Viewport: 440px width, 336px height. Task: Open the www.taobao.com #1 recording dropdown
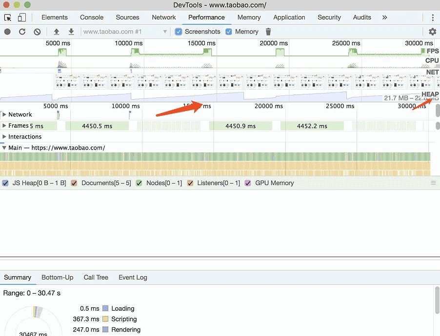coord(125,32)
